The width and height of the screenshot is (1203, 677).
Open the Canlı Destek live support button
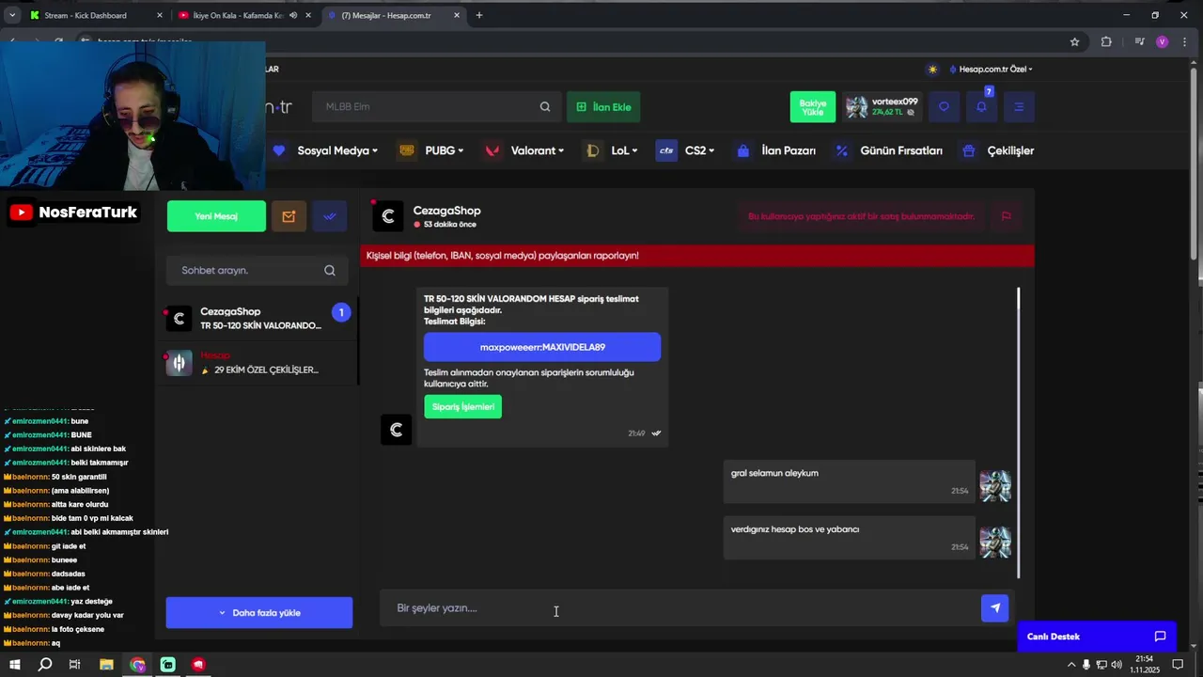point(1097,637)
